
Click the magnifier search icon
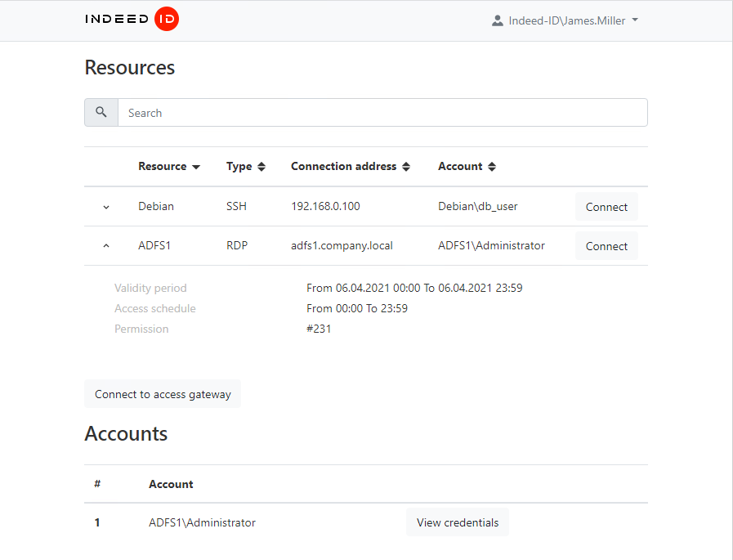101,113
